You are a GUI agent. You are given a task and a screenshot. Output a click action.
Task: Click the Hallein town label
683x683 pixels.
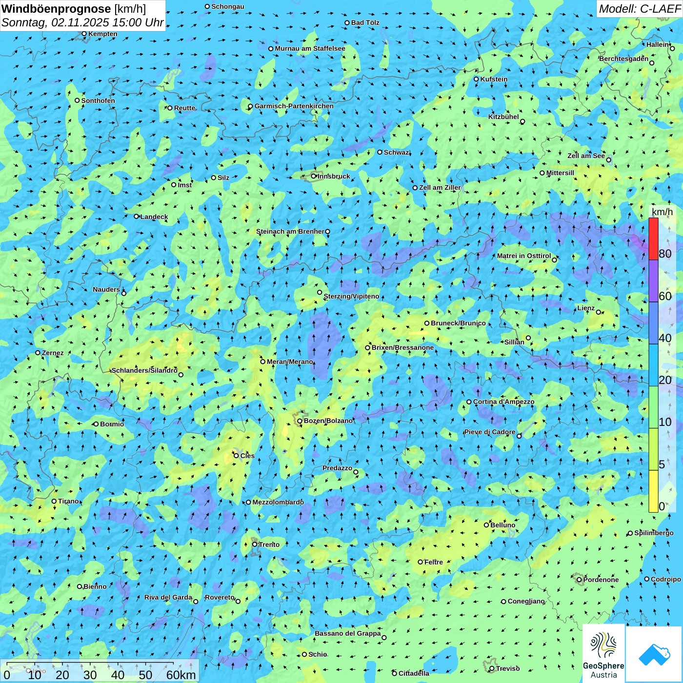(658, 44)
